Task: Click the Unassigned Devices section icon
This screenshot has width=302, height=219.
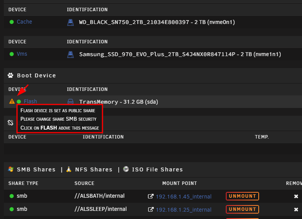Action: pyautogui.click(x=10, y=123)
